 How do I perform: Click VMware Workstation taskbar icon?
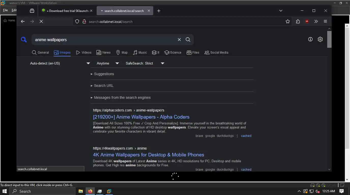[109, 191]
